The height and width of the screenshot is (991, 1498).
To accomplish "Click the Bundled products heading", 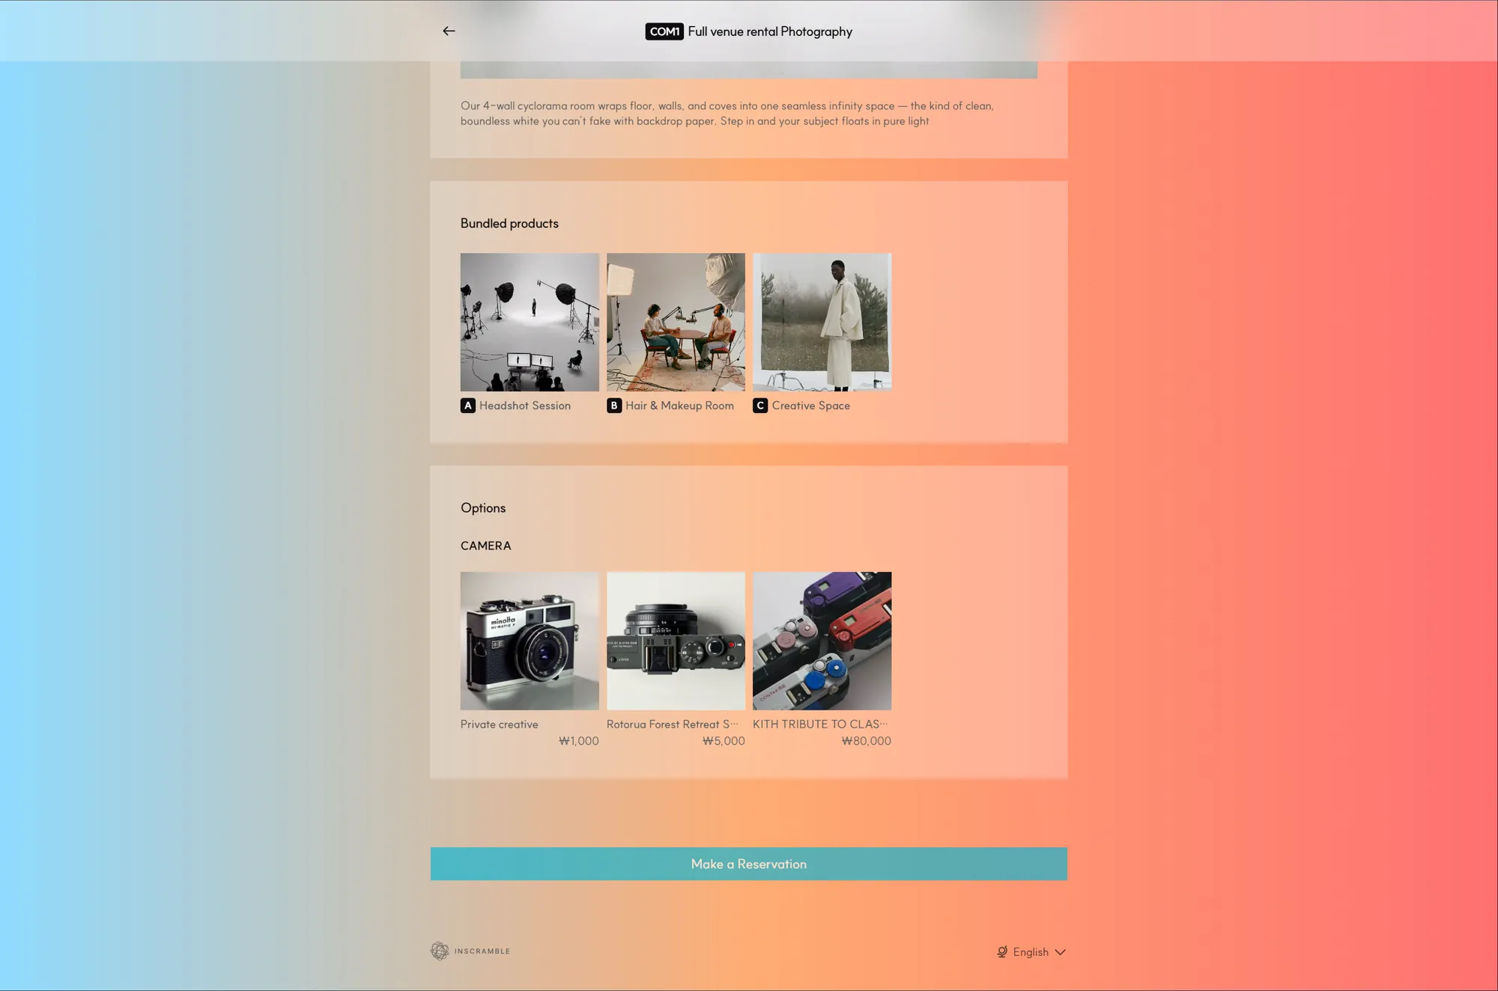I will coord(509,223).
